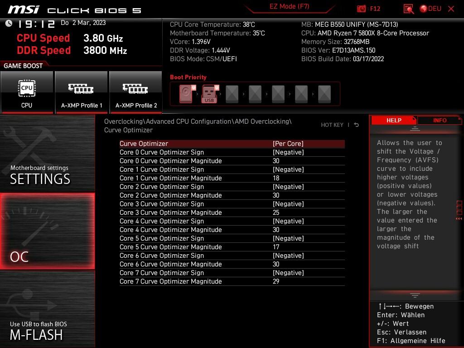
Task: Change Core 5 Curve Optimizer Sign
Action: coord(232,238)
